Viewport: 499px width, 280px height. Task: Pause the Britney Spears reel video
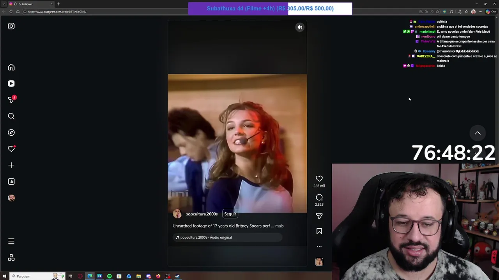pos(237,143)
